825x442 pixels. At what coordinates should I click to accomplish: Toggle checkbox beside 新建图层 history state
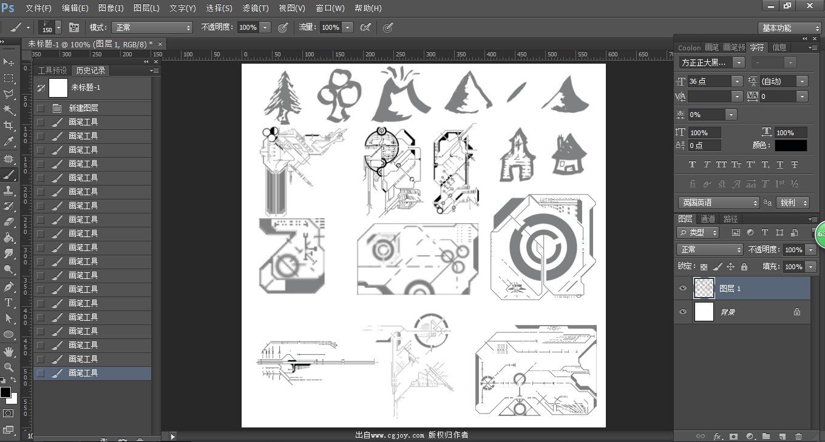coord(41,108)
